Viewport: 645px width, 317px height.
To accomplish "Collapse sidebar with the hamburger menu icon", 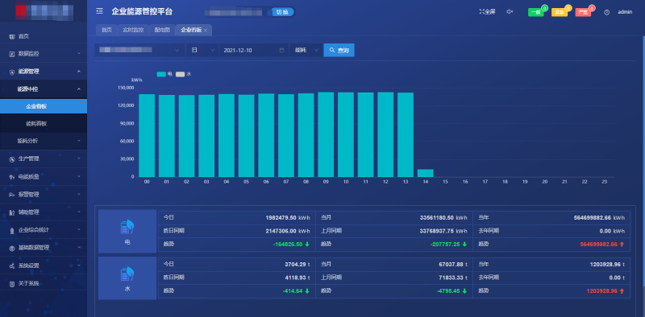I will tap(99, 11).
